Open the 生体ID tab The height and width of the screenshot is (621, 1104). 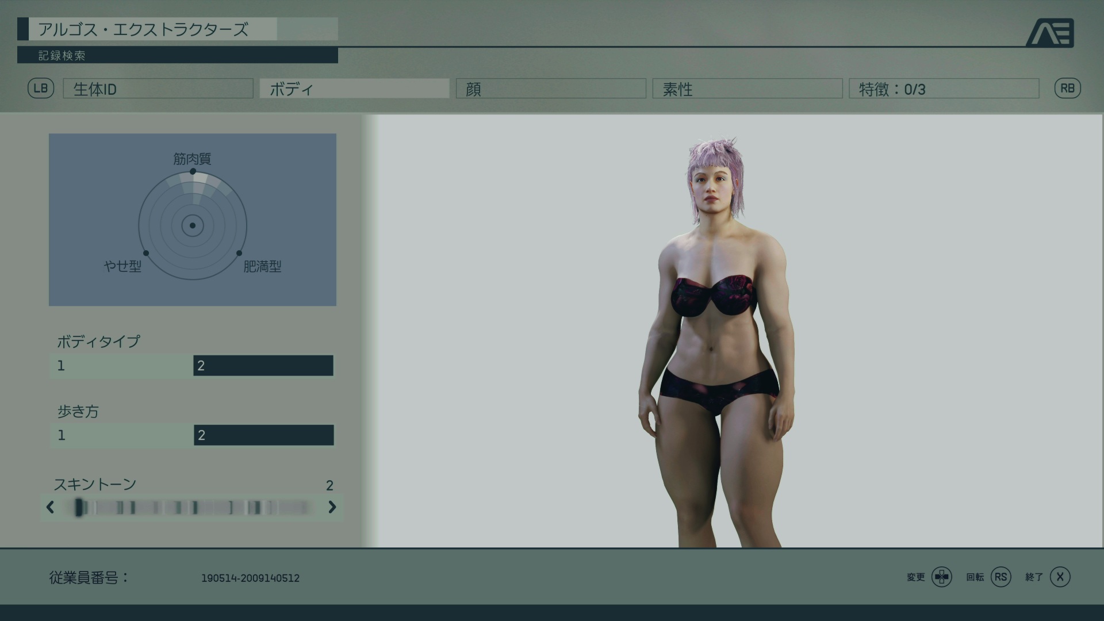click(158, 89)
